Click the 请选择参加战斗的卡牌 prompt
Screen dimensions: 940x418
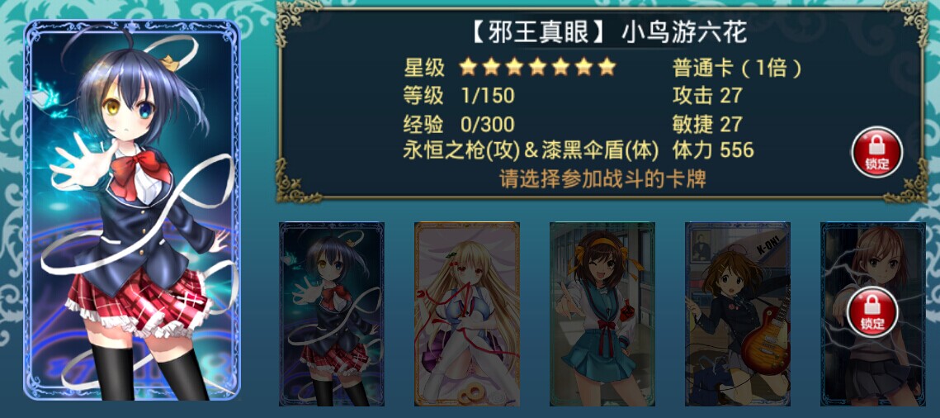[602, 178]
